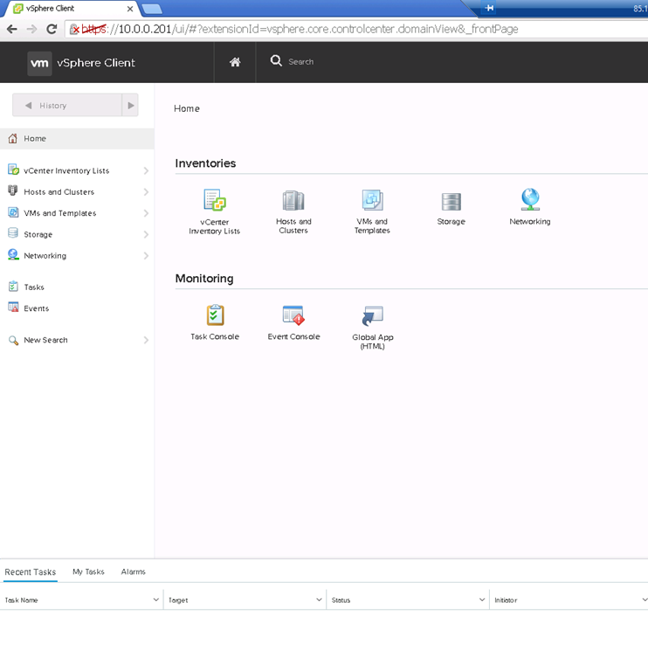This screenshot has width=648, height=671.
Task: Click the Home breadcrumb heading
Action: [x=187, y=108]
